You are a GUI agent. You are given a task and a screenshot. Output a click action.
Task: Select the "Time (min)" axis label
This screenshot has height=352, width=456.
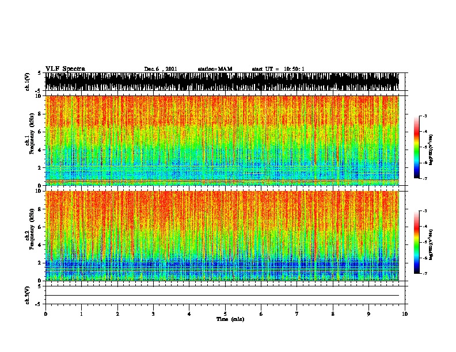230,319
